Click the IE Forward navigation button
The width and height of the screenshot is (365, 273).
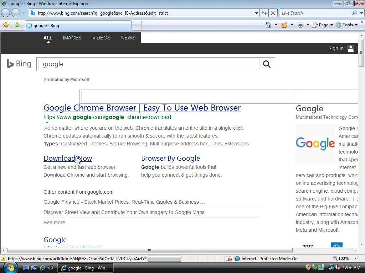pos(16,13)
